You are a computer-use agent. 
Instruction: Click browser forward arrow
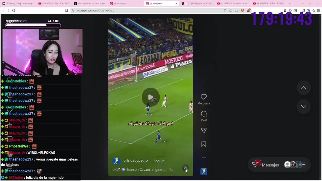click(9, 11)
